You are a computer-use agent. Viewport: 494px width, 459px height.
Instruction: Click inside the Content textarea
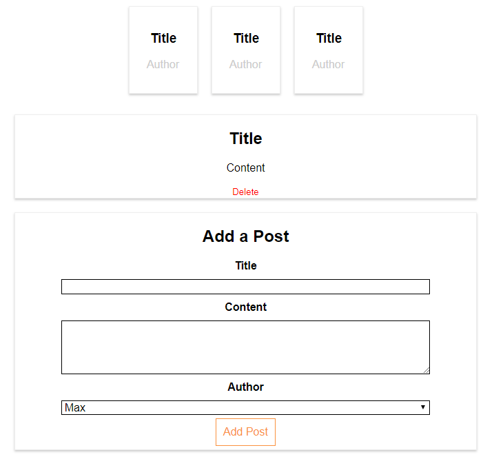click(245, 347)
